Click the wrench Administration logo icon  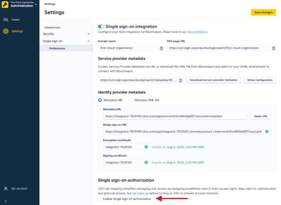coord(5,5)
